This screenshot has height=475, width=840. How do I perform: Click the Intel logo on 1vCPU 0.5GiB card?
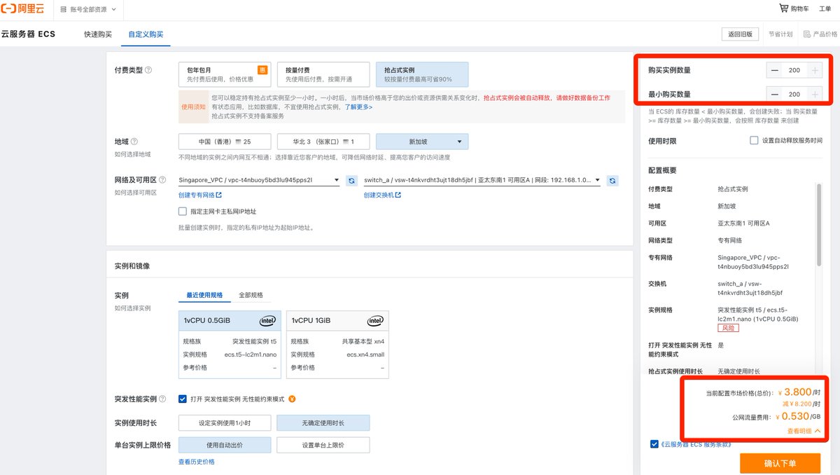click(267, 320)
